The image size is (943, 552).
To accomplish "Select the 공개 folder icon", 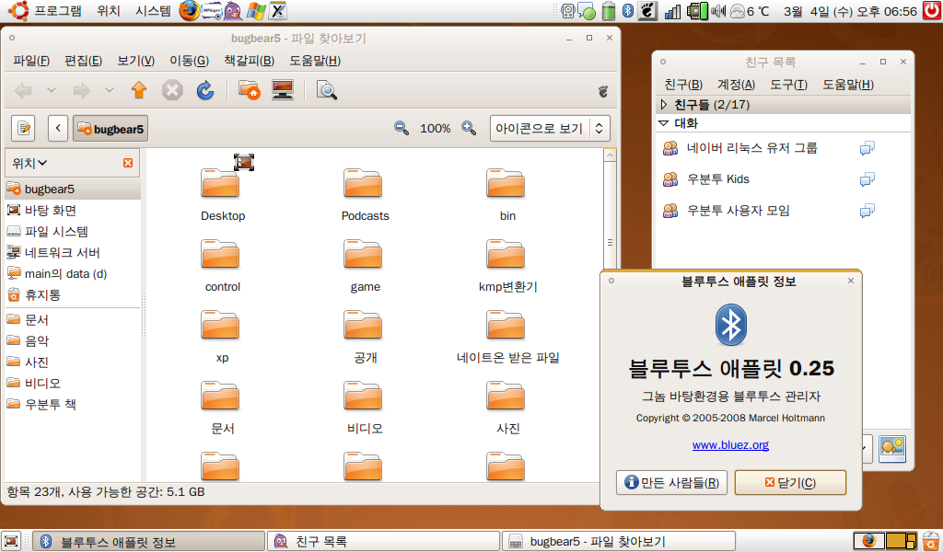I will point(363,326).
